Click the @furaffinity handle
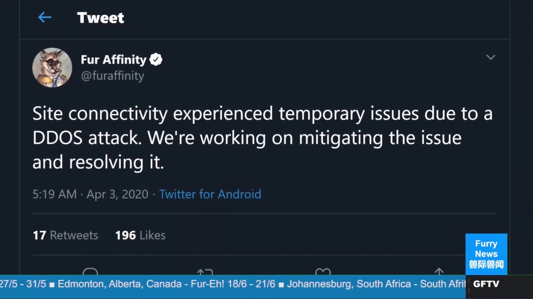The height and width of the screenshot is (299, 533). 112,76
